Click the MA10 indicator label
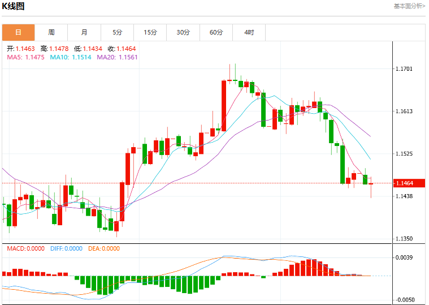 pyautogui.click(x=71, y=57)
